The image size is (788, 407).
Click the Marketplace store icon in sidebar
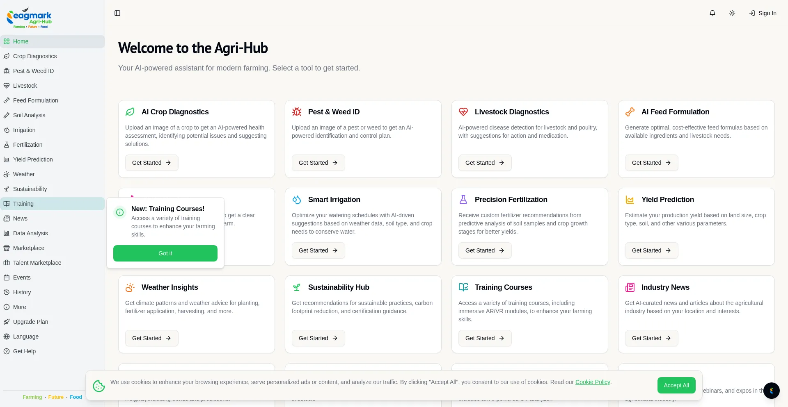point(7,248)
